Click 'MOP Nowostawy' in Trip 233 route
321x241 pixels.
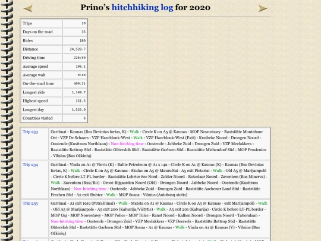pos(205,132)
